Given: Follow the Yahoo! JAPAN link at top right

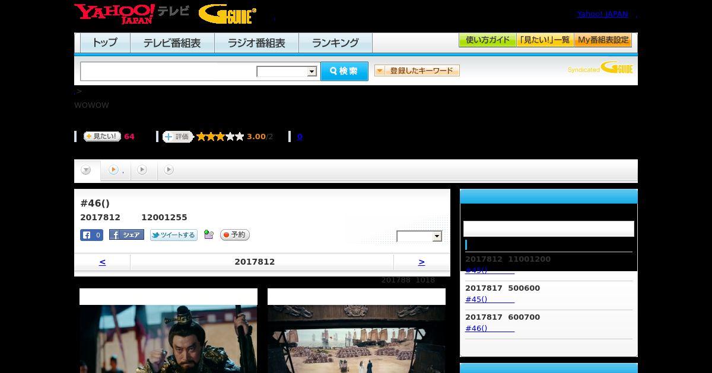Looking at the screenshot, I should (x=602, y=14).
